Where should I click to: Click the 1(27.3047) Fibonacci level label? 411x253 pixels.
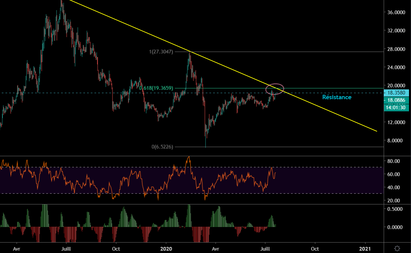161,52
